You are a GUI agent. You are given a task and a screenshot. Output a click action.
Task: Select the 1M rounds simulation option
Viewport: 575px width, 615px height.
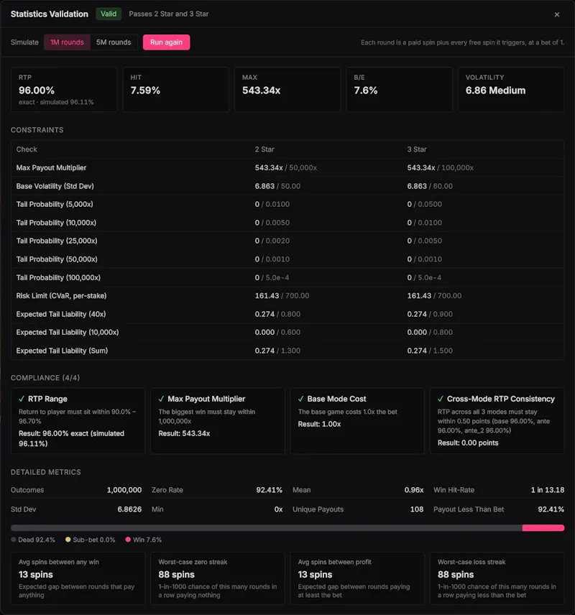(x=67, y=42)
